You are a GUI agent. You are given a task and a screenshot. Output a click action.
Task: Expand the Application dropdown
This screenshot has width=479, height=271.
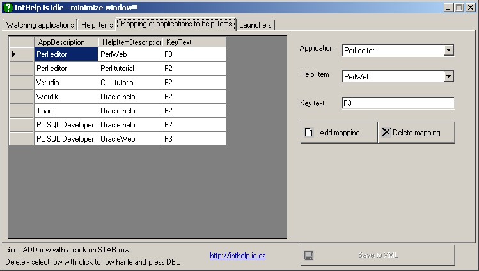pos(448,50)
